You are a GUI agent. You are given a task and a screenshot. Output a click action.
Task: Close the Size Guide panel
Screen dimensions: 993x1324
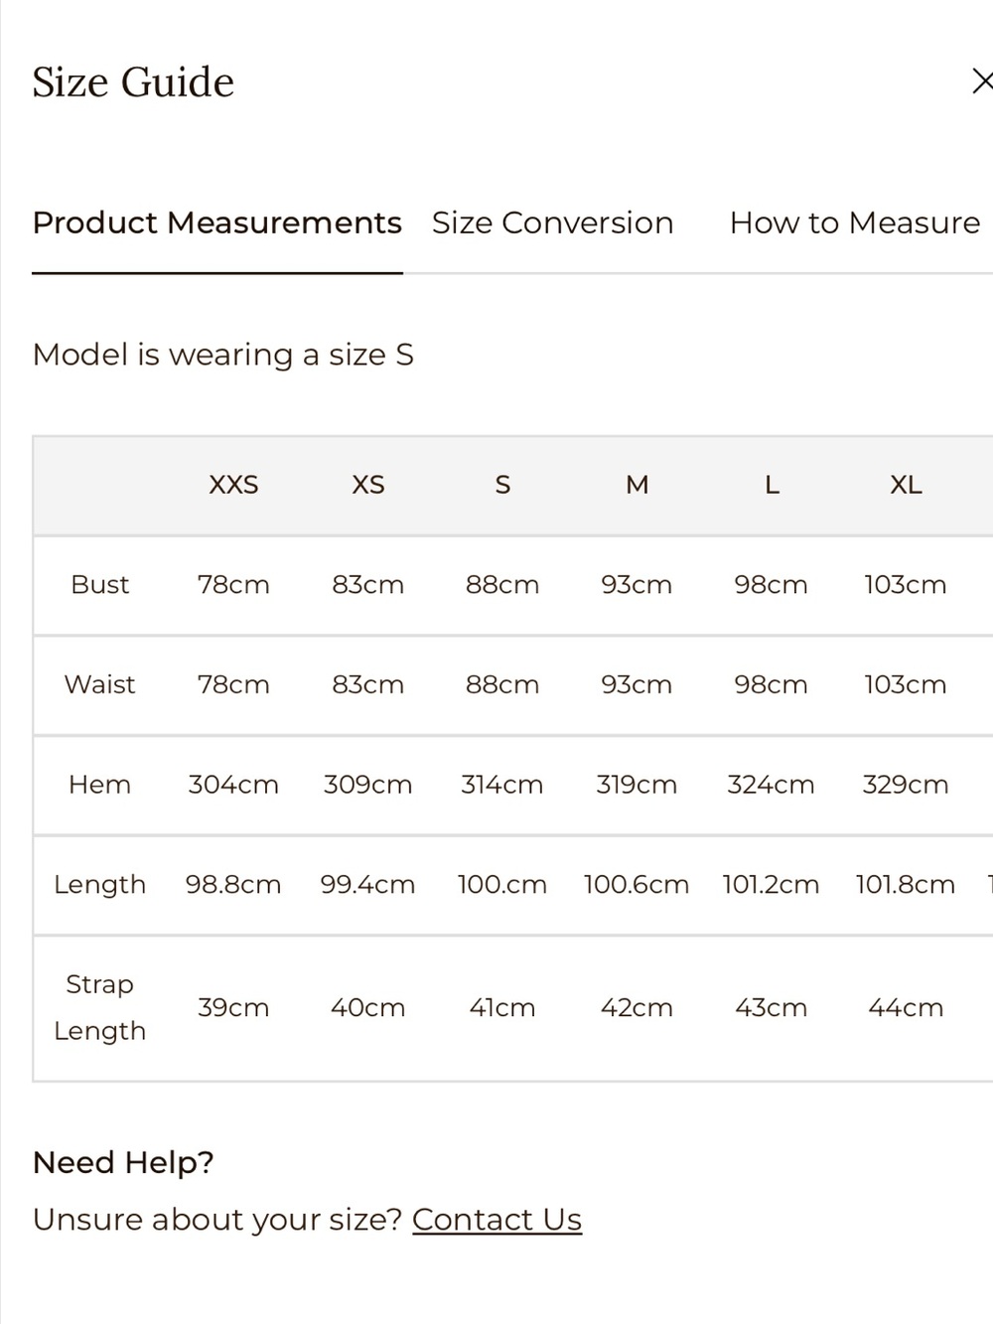(981, 81)
